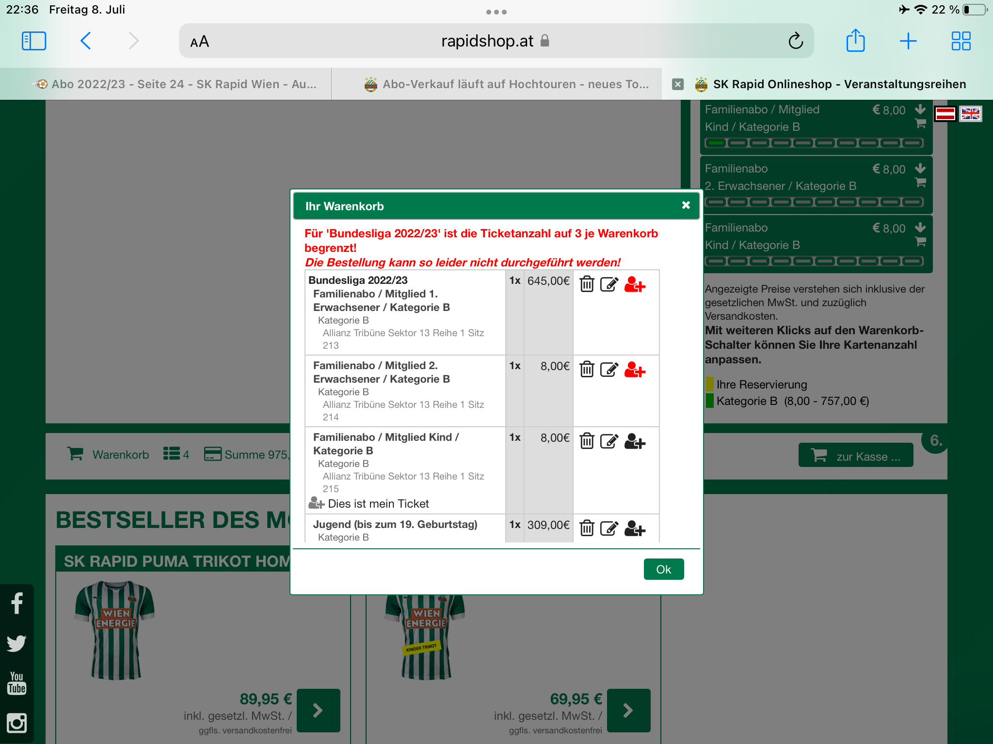Confirm the cart dialog with Ok

point(663,569)
